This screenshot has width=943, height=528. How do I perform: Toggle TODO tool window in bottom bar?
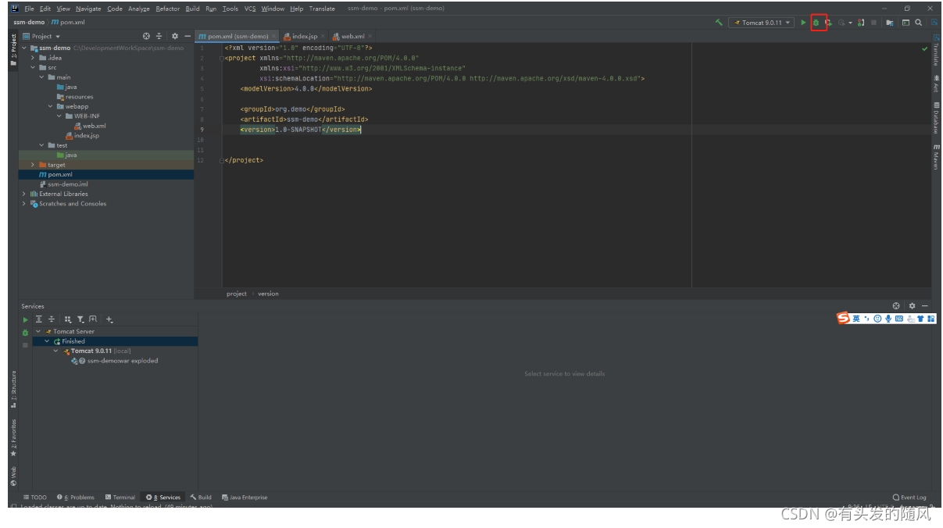point(34,497)
